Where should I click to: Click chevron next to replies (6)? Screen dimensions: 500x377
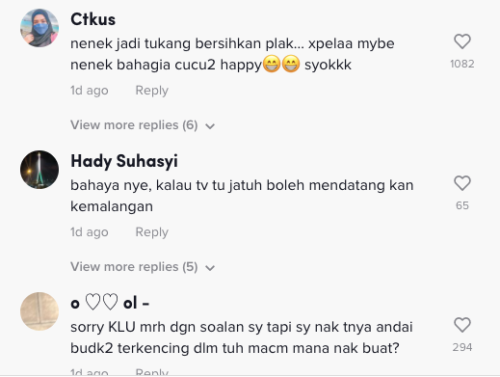210,126
